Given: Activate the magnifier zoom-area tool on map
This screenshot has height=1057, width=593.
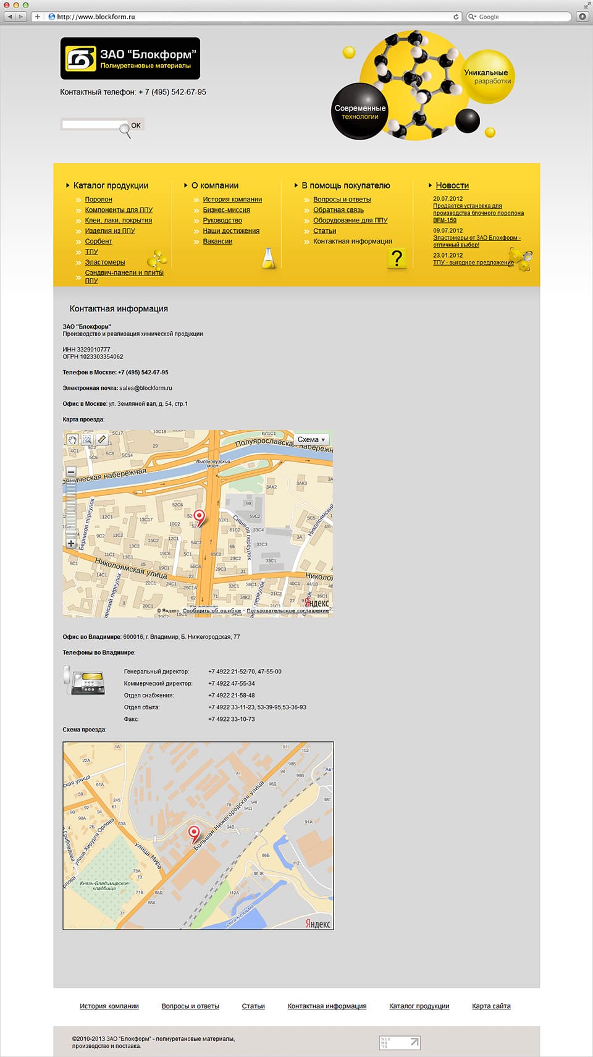Looking at the screenshot, I should click(x=87, y=440).
